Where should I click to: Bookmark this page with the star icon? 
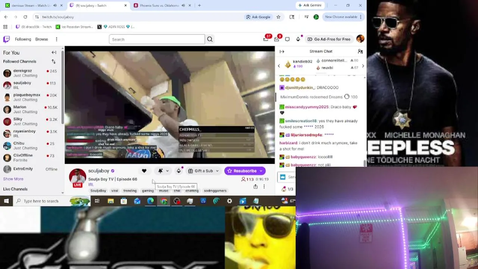point(278,17)
